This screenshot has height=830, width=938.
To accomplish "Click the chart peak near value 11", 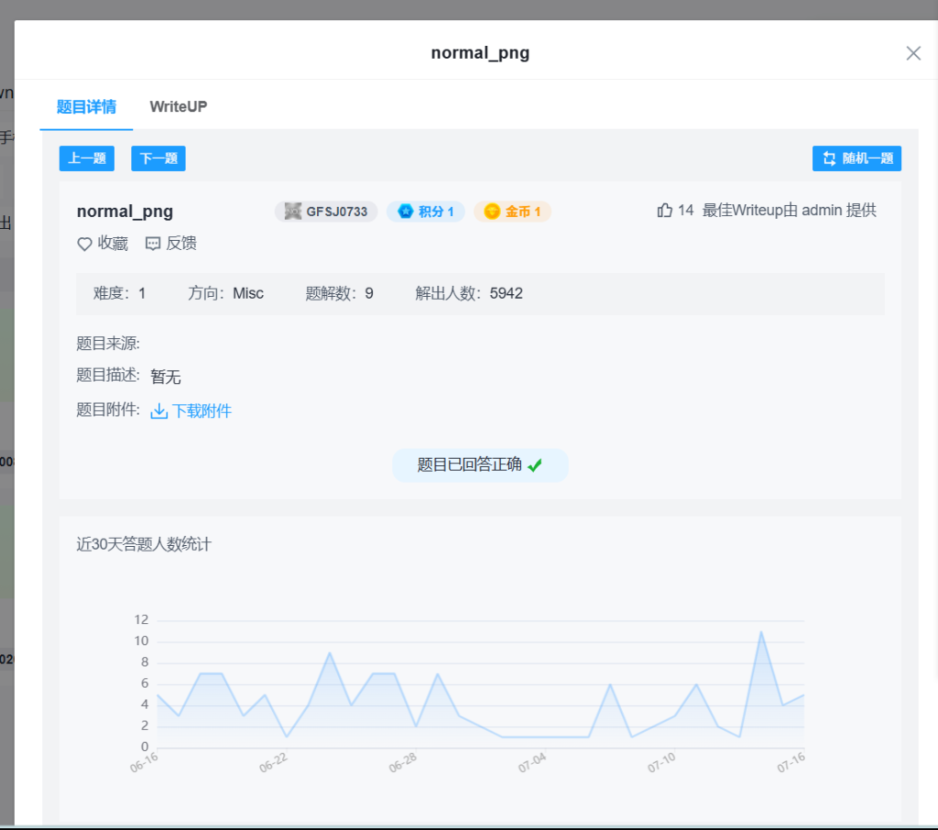I will pos(760,632).
